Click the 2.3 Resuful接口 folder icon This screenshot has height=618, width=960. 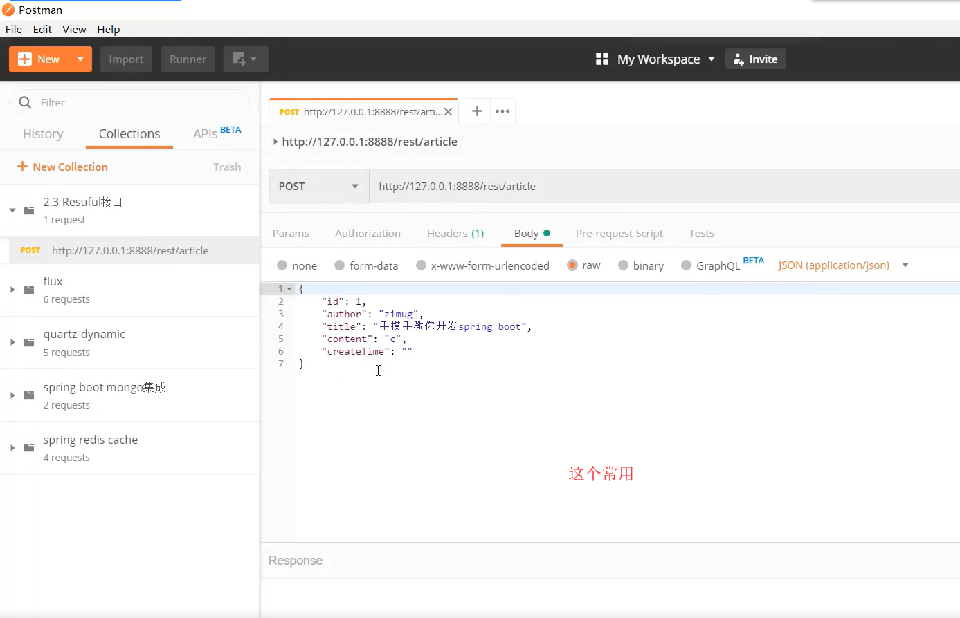click(x=29, y=210)
